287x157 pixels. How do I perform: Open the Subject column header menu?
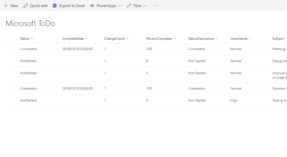tap(279, 39)
